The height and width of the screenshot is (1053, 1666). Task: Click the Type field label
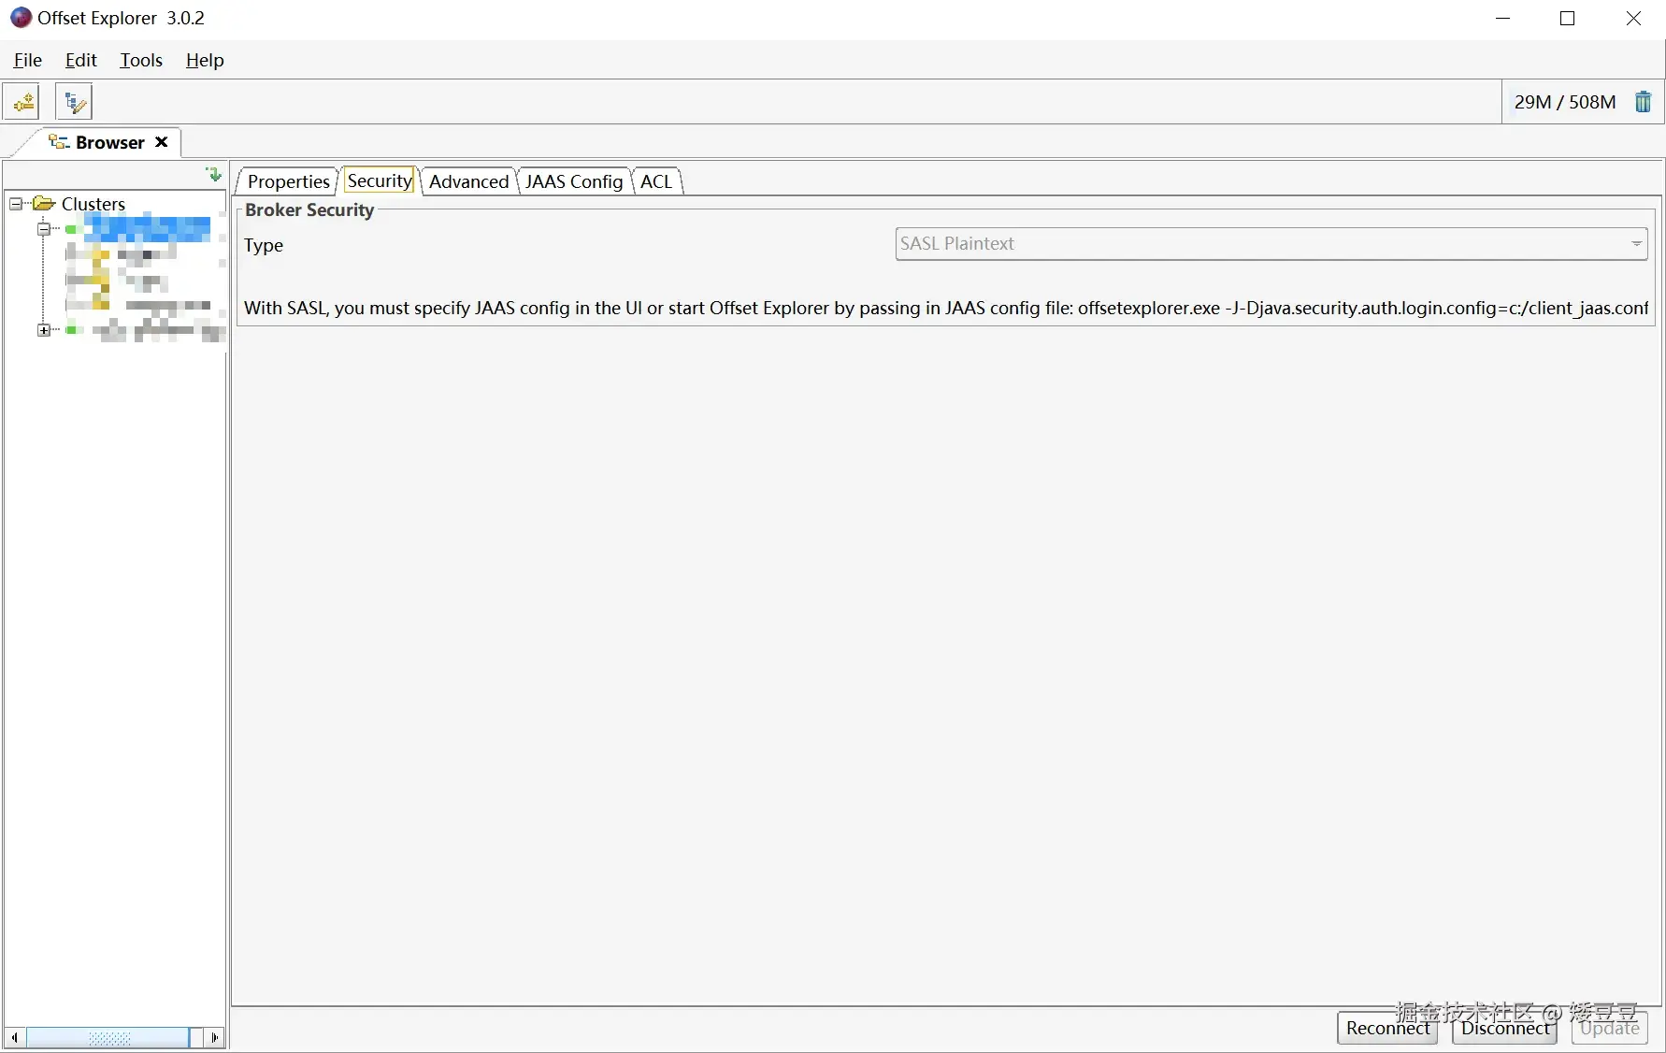coord(264,245)
